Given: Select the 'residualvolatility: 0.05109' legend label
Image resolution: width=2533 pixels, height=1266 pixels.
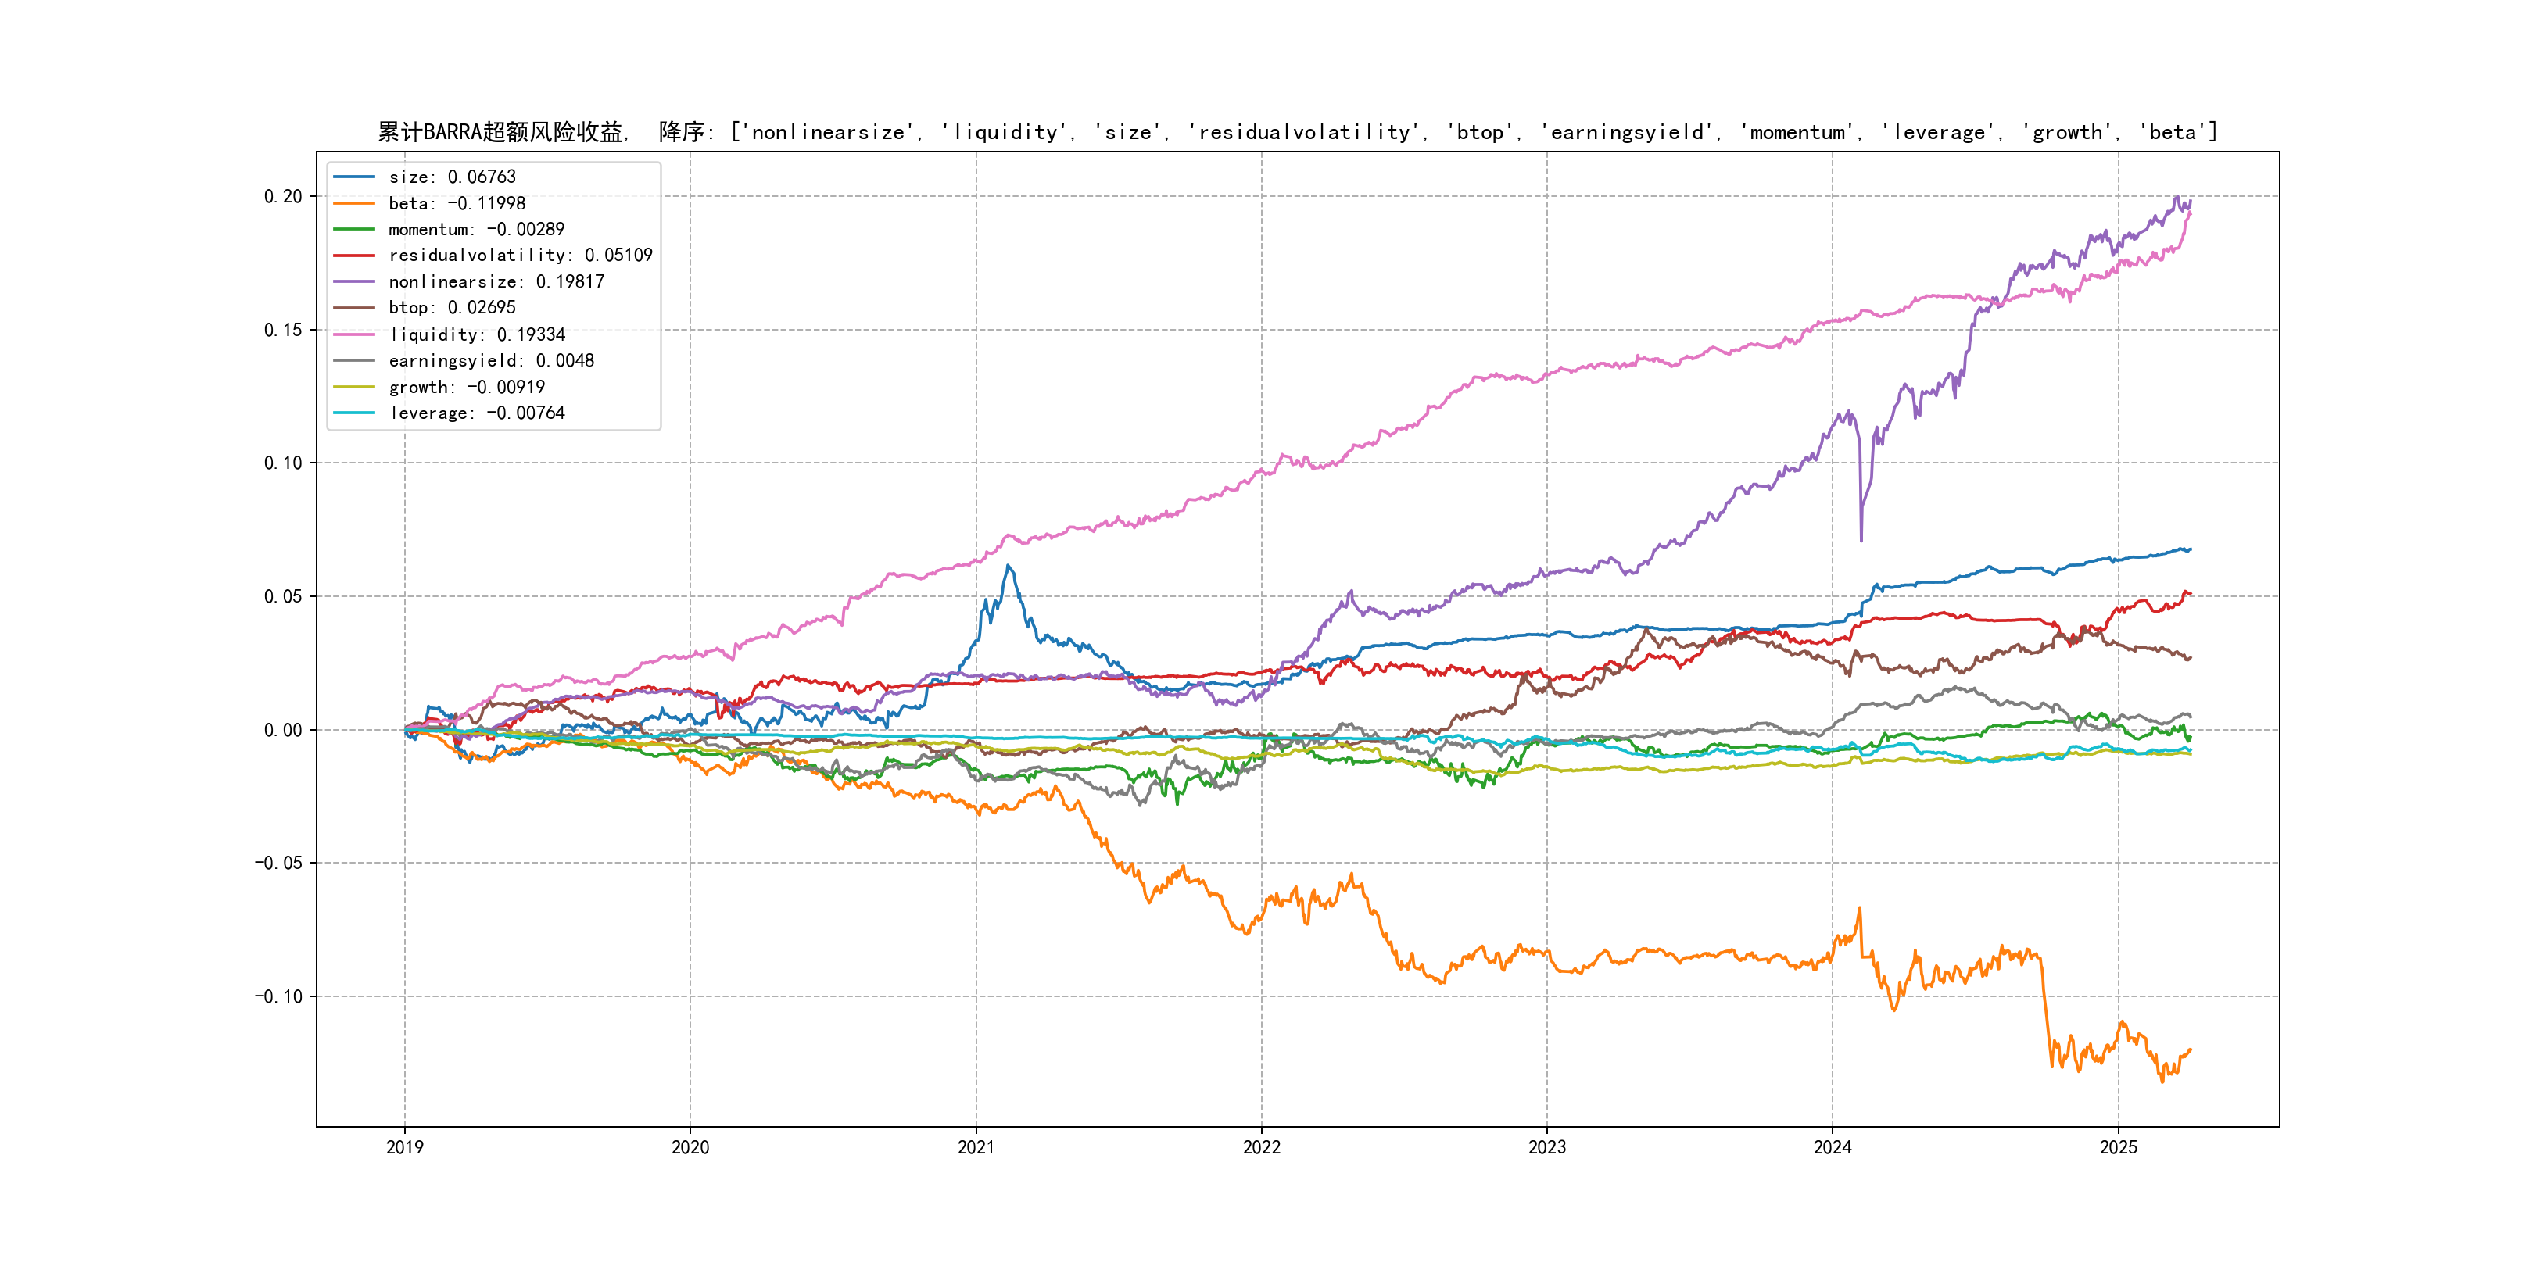Looking at the screenshot, I should point(520,256).
